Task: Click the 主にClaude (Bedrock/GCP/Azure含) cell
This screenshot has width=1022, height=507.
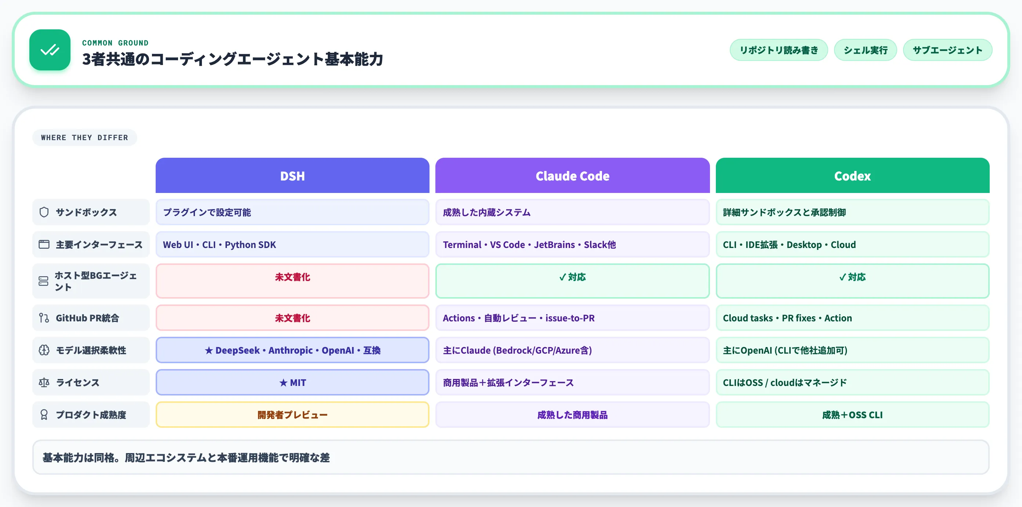Action: (573, 350)
